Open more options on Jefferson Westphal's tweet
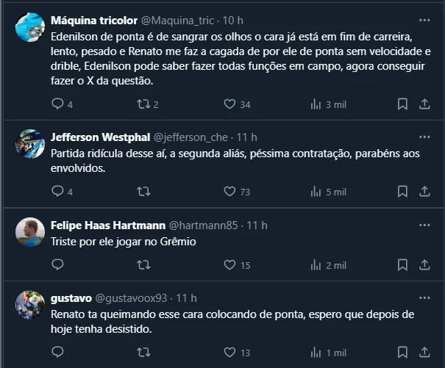 coord(424,137)
